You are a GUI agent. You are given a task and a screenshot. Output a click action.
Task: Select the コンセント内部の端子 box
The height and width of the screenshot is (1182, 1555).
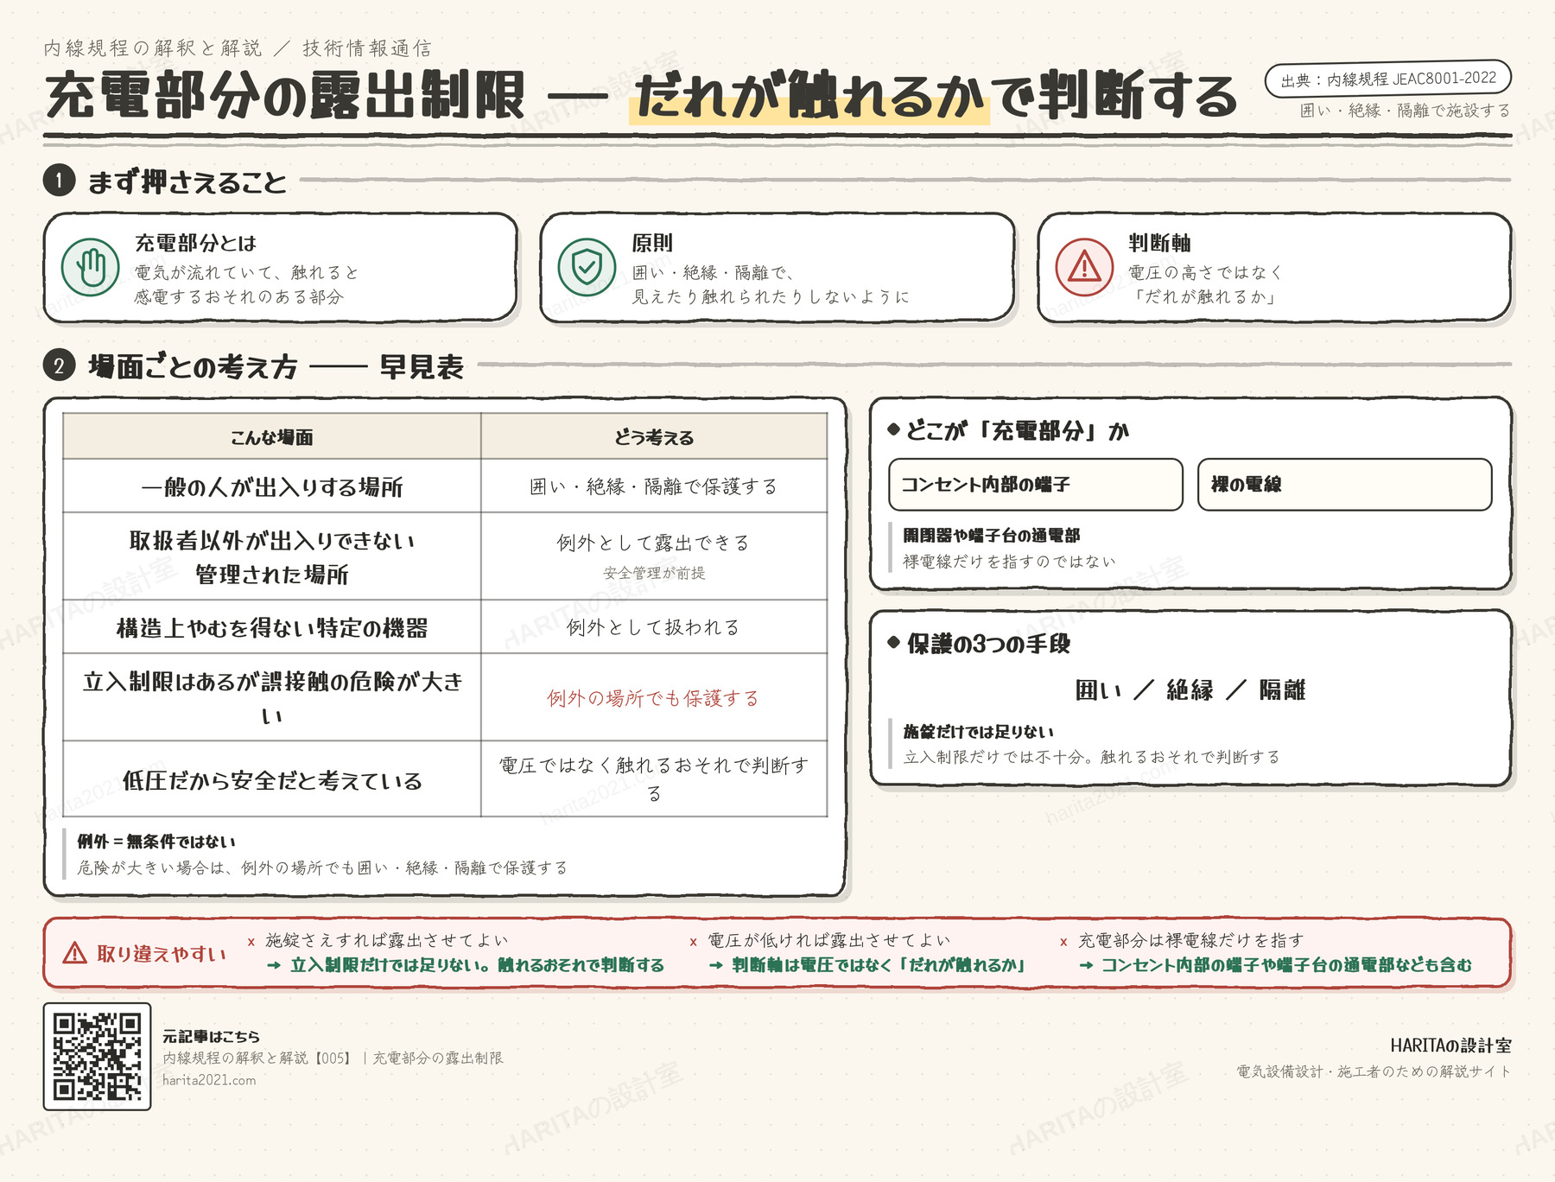tap(1036, 485)
